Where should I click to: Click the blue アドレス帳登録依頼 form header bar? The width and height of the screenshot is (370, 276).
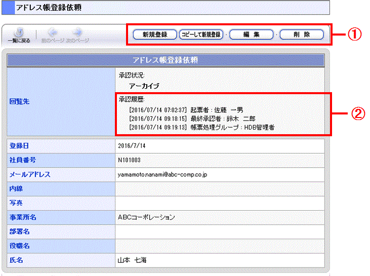coord(165,60)
